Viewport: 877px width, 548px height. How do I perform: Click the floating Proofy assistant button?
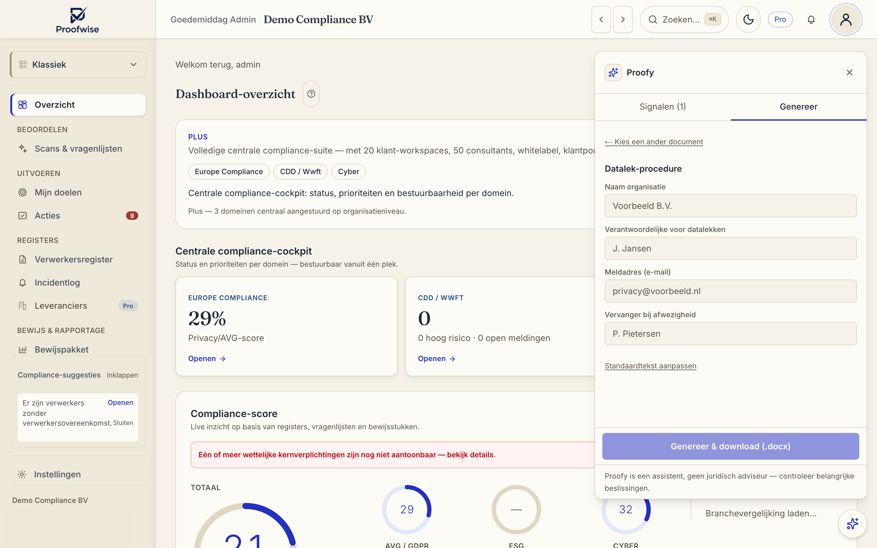(852, 524)
